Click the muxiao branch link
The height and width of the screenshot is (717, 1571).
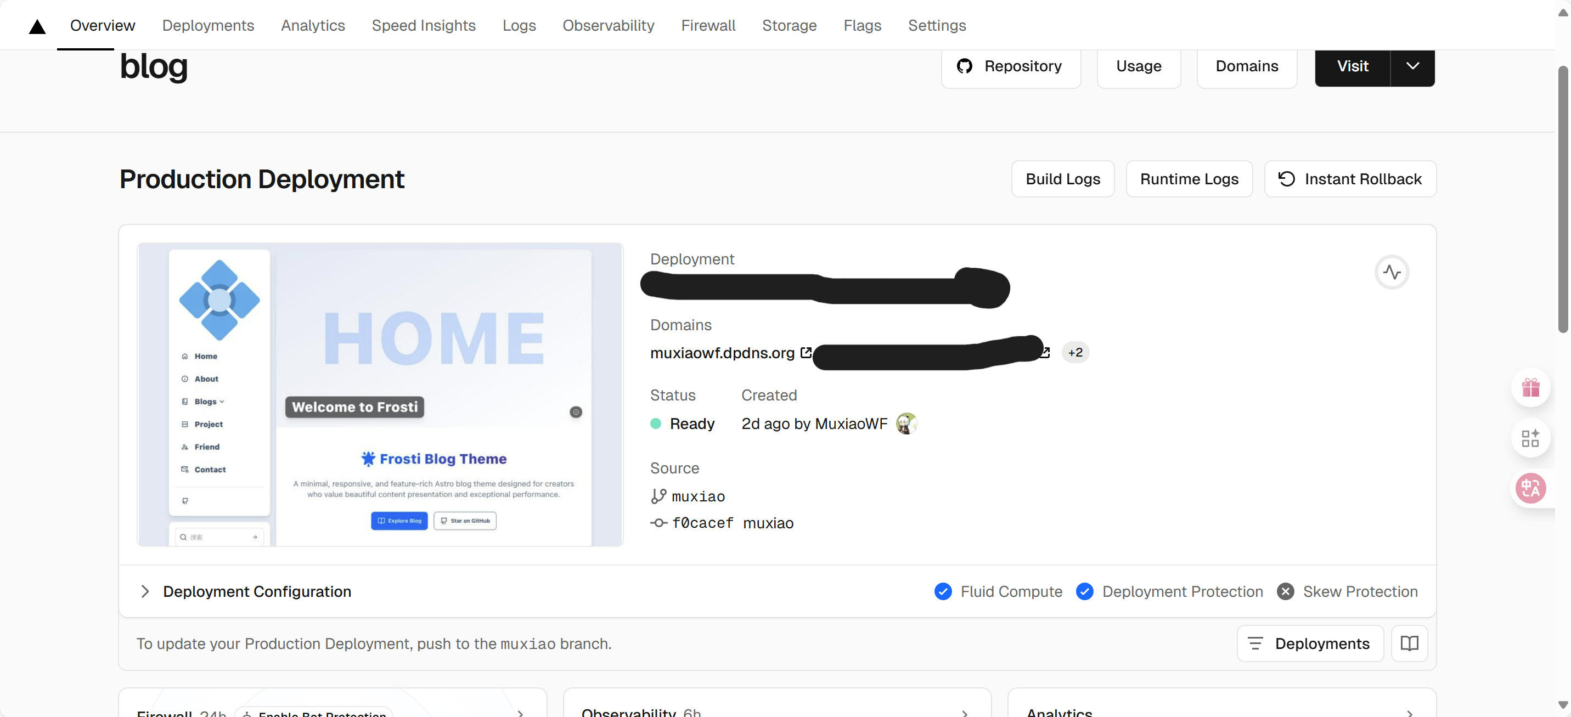(699, 496)
